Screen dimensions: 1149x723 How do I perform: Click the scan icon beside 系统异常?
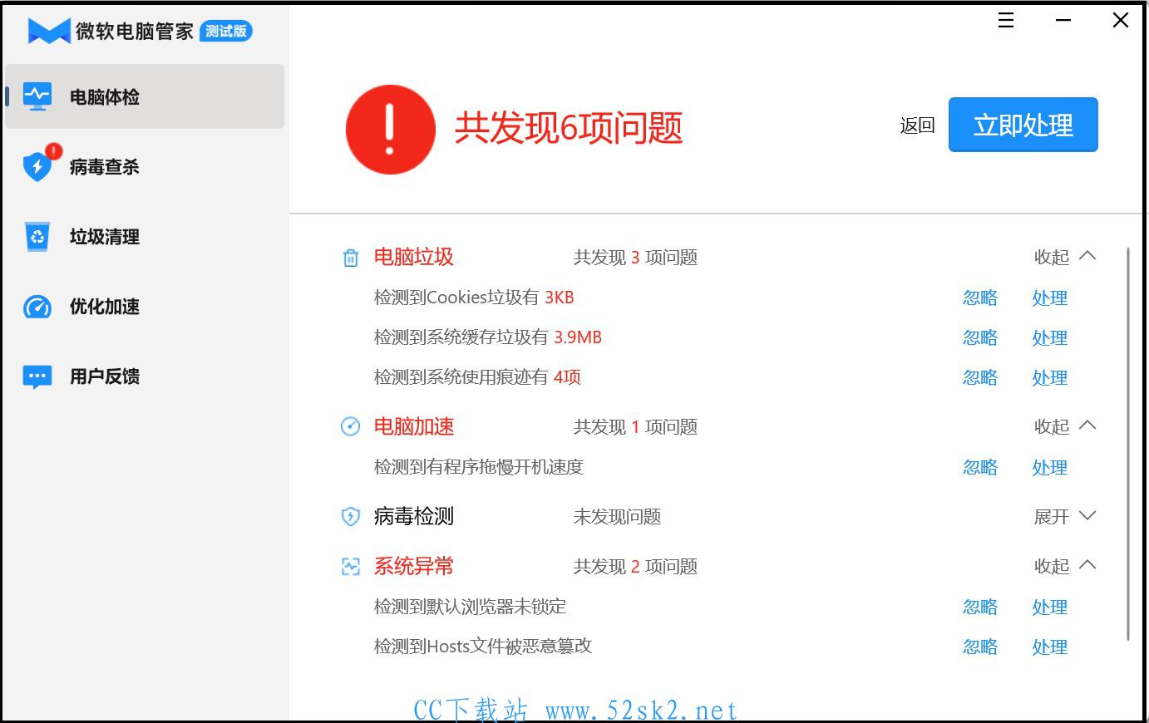click(x=351, y=567)
